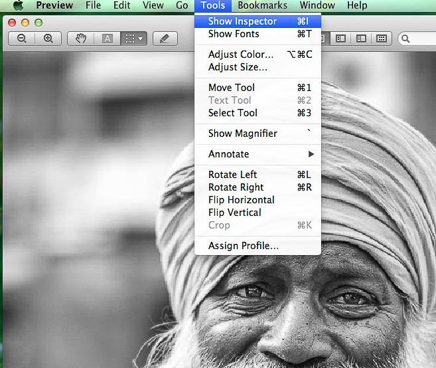
Task: Click the zoom in magnifier button
Action: point(48,39)
